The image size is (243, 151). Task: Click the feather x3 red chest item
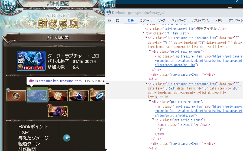pyautogui.click(x=58, y=111)
